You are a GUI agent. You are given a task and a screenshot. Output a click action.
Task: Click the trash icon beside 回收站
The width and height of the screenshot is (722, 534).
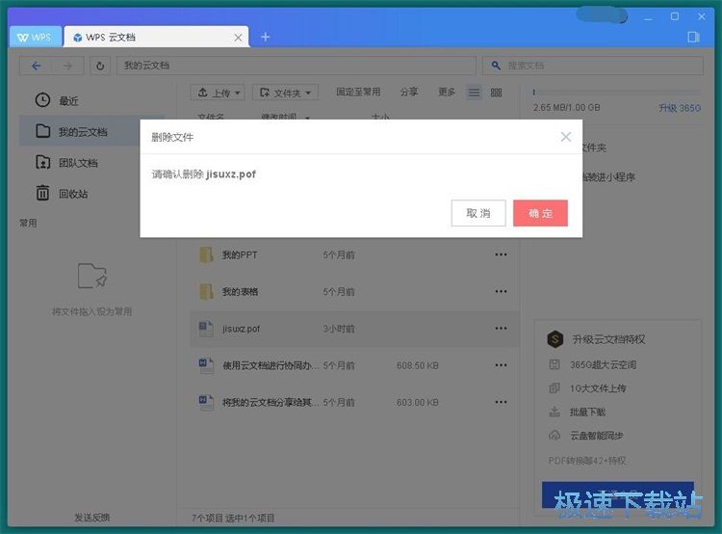(x=42, y=193)
